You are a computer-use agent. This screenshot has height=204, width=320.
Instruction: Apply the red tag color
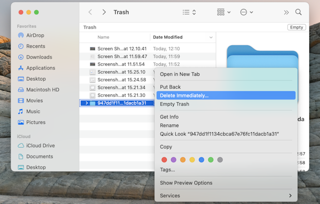coord(164,160)
